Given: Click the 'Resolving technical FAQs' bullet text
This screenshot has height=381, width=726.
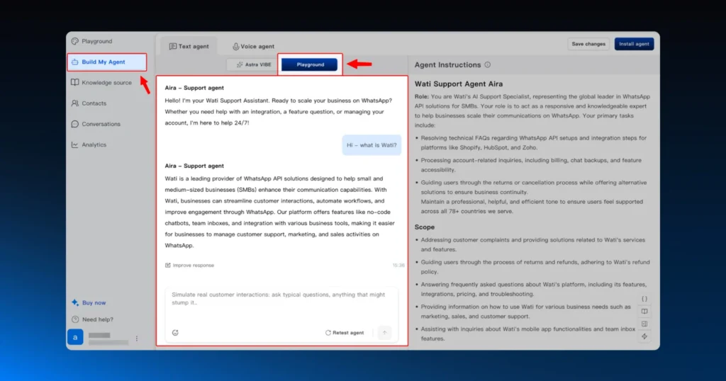Looking at the screenshot, I should point(533,143).
